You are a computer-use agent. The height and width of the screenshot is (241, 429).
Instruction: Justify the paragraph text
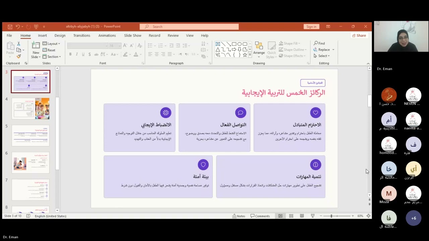tap(170, 54)
